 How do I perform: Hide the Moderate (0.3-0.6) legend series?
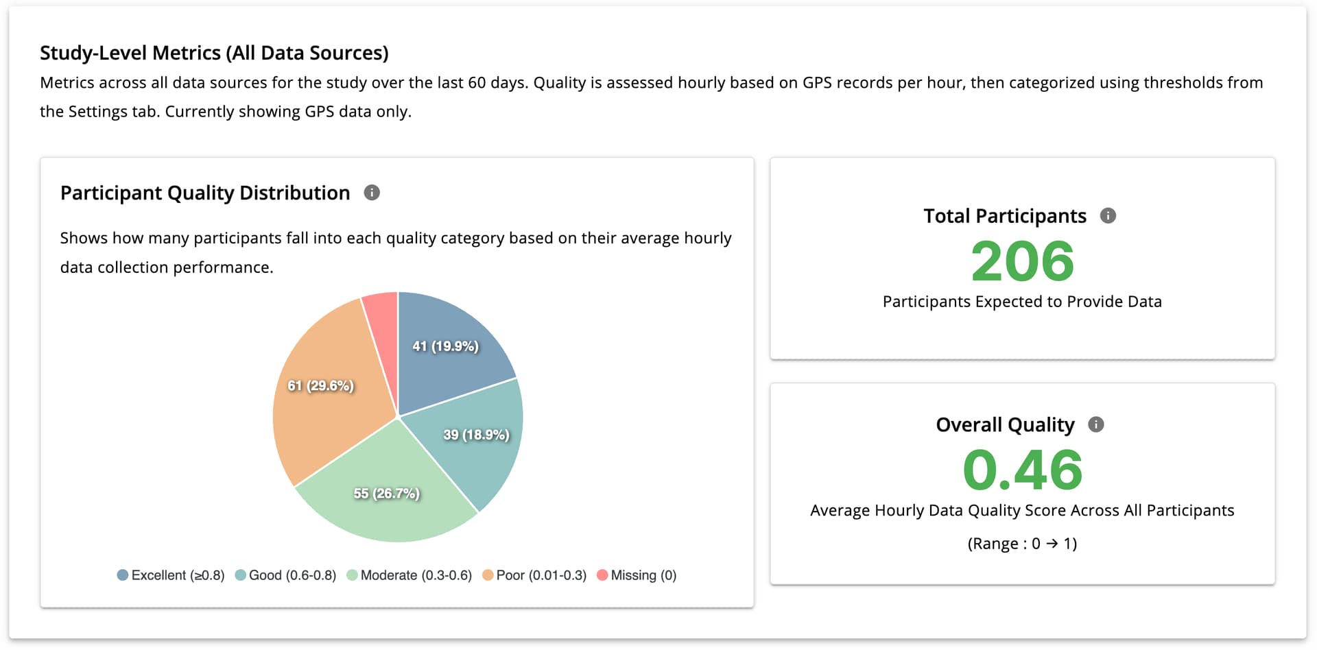[x=416, y=575]
